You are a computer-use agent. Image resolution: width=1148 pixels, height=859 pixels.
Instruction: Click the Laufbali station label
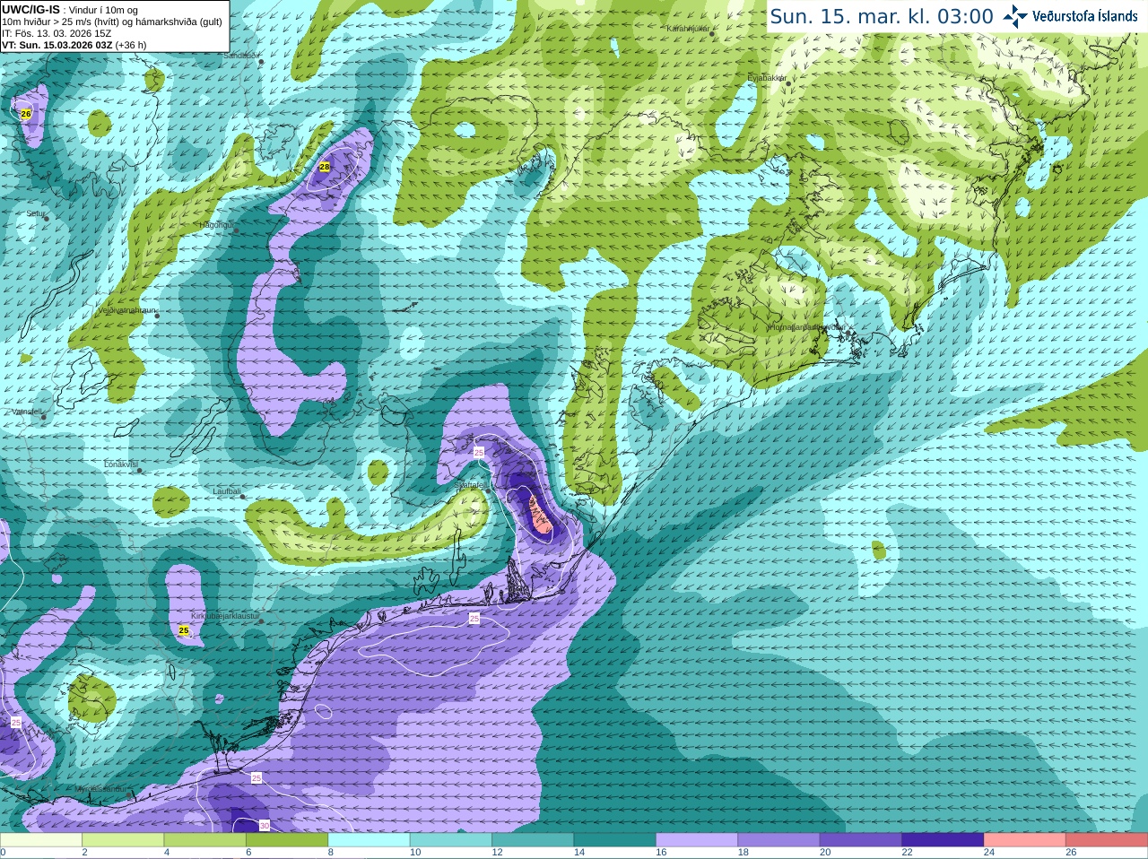[227, 491]
